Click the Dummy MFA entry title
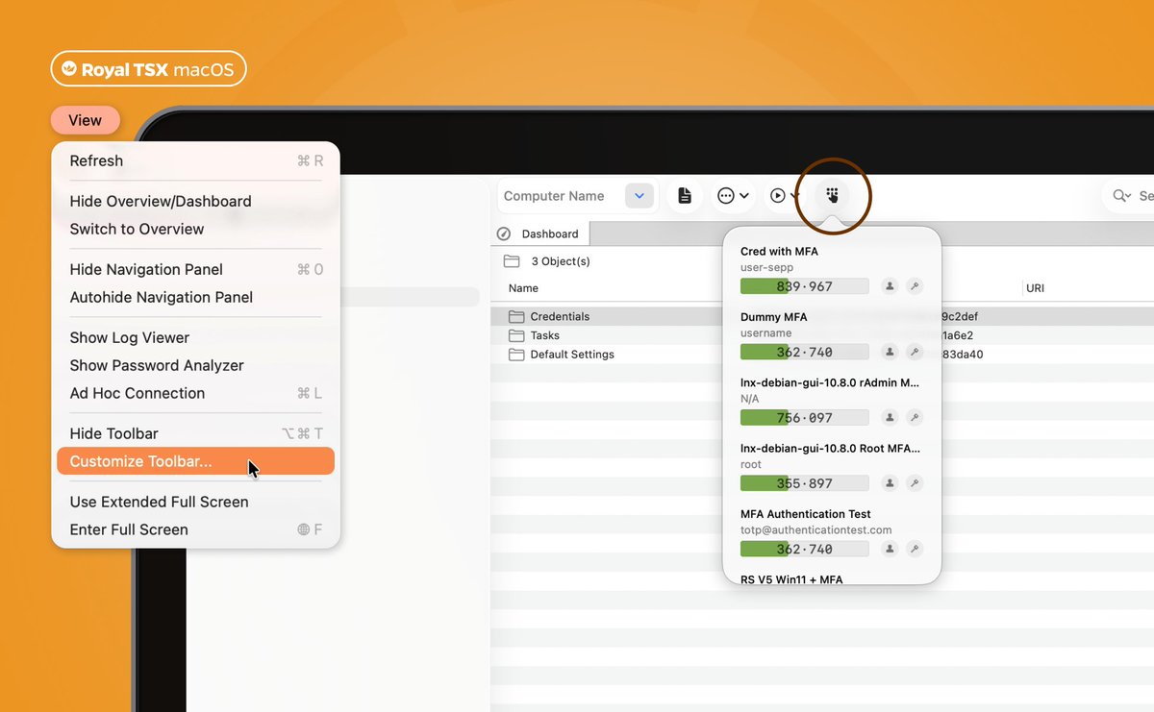Image resolution: width=1154 pixels, height=712 pixels. tap(774, 317)
